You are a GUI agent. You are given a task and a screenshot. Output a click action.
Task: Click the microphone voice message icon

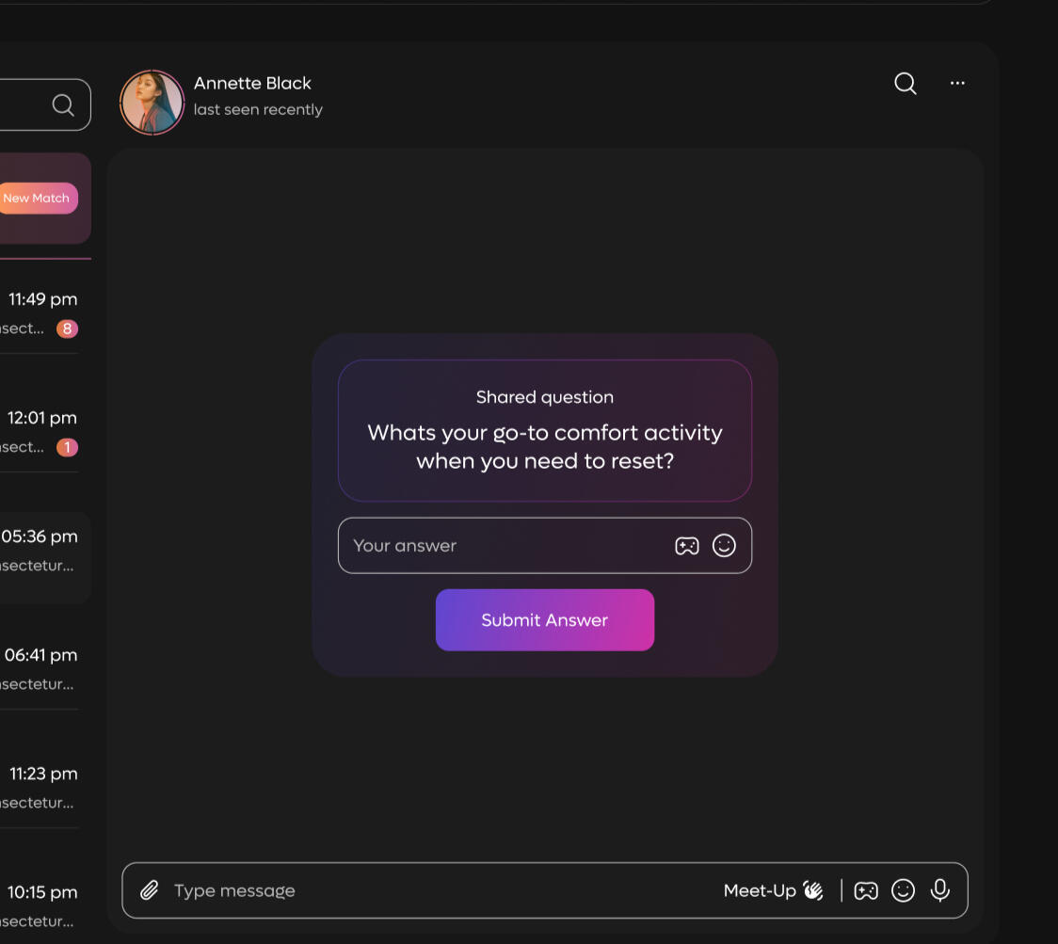(939, 890)
